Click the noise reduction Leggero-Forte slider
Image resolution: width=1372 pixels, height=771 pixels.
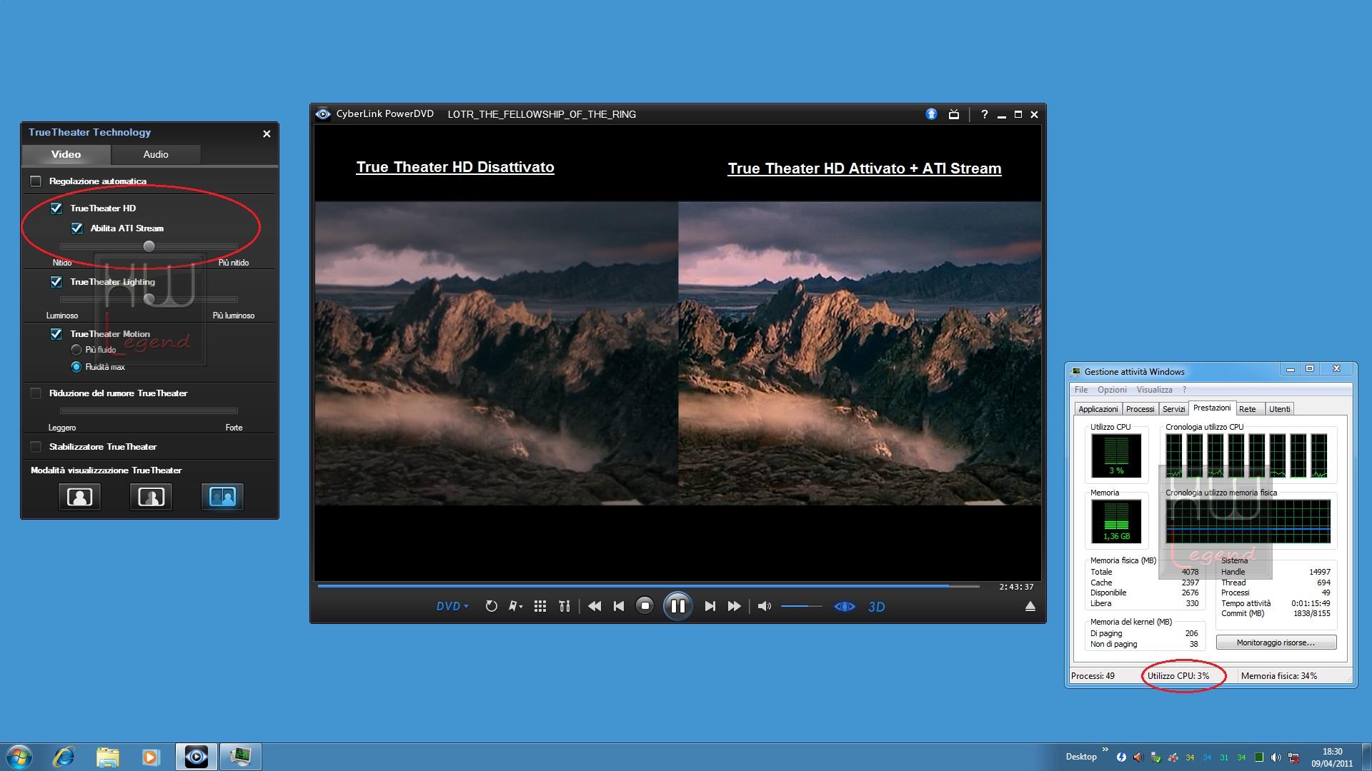pyautogui.click(x=149, y=410)
